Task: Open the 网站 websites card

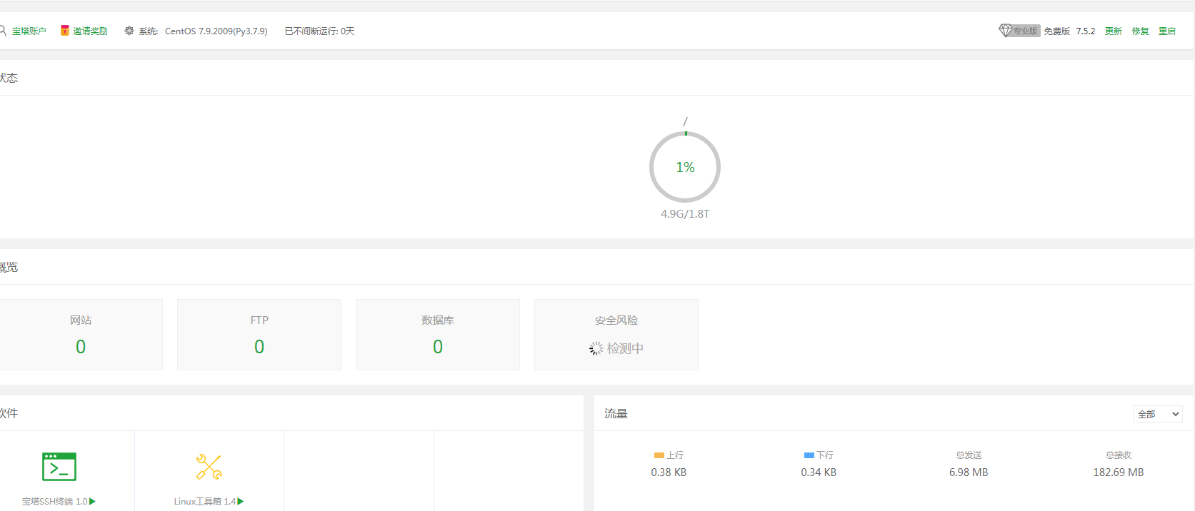Action: 81,335
